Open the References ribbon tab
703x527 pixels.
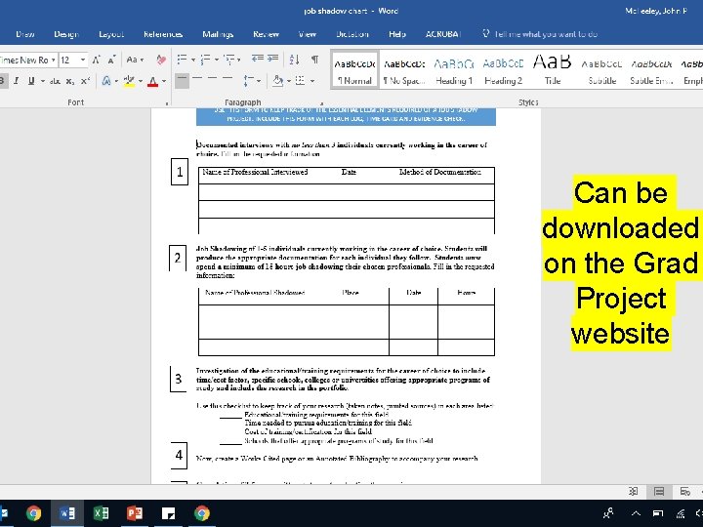163,34
